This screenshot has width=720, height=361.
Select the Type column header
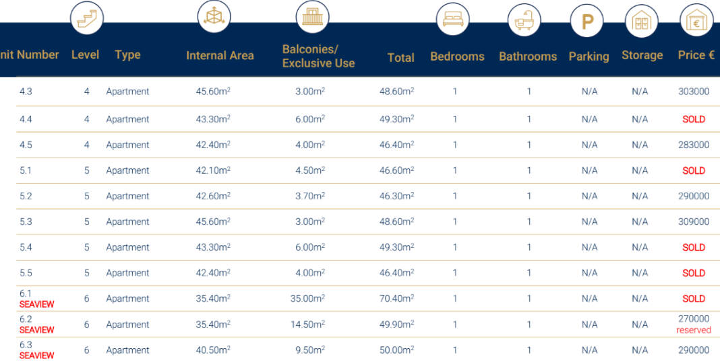pos(127,55)
